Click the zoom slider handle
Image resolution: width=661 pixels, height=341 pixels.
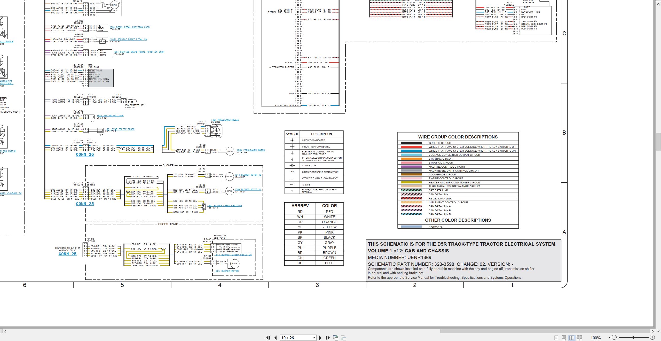(633, 337)
